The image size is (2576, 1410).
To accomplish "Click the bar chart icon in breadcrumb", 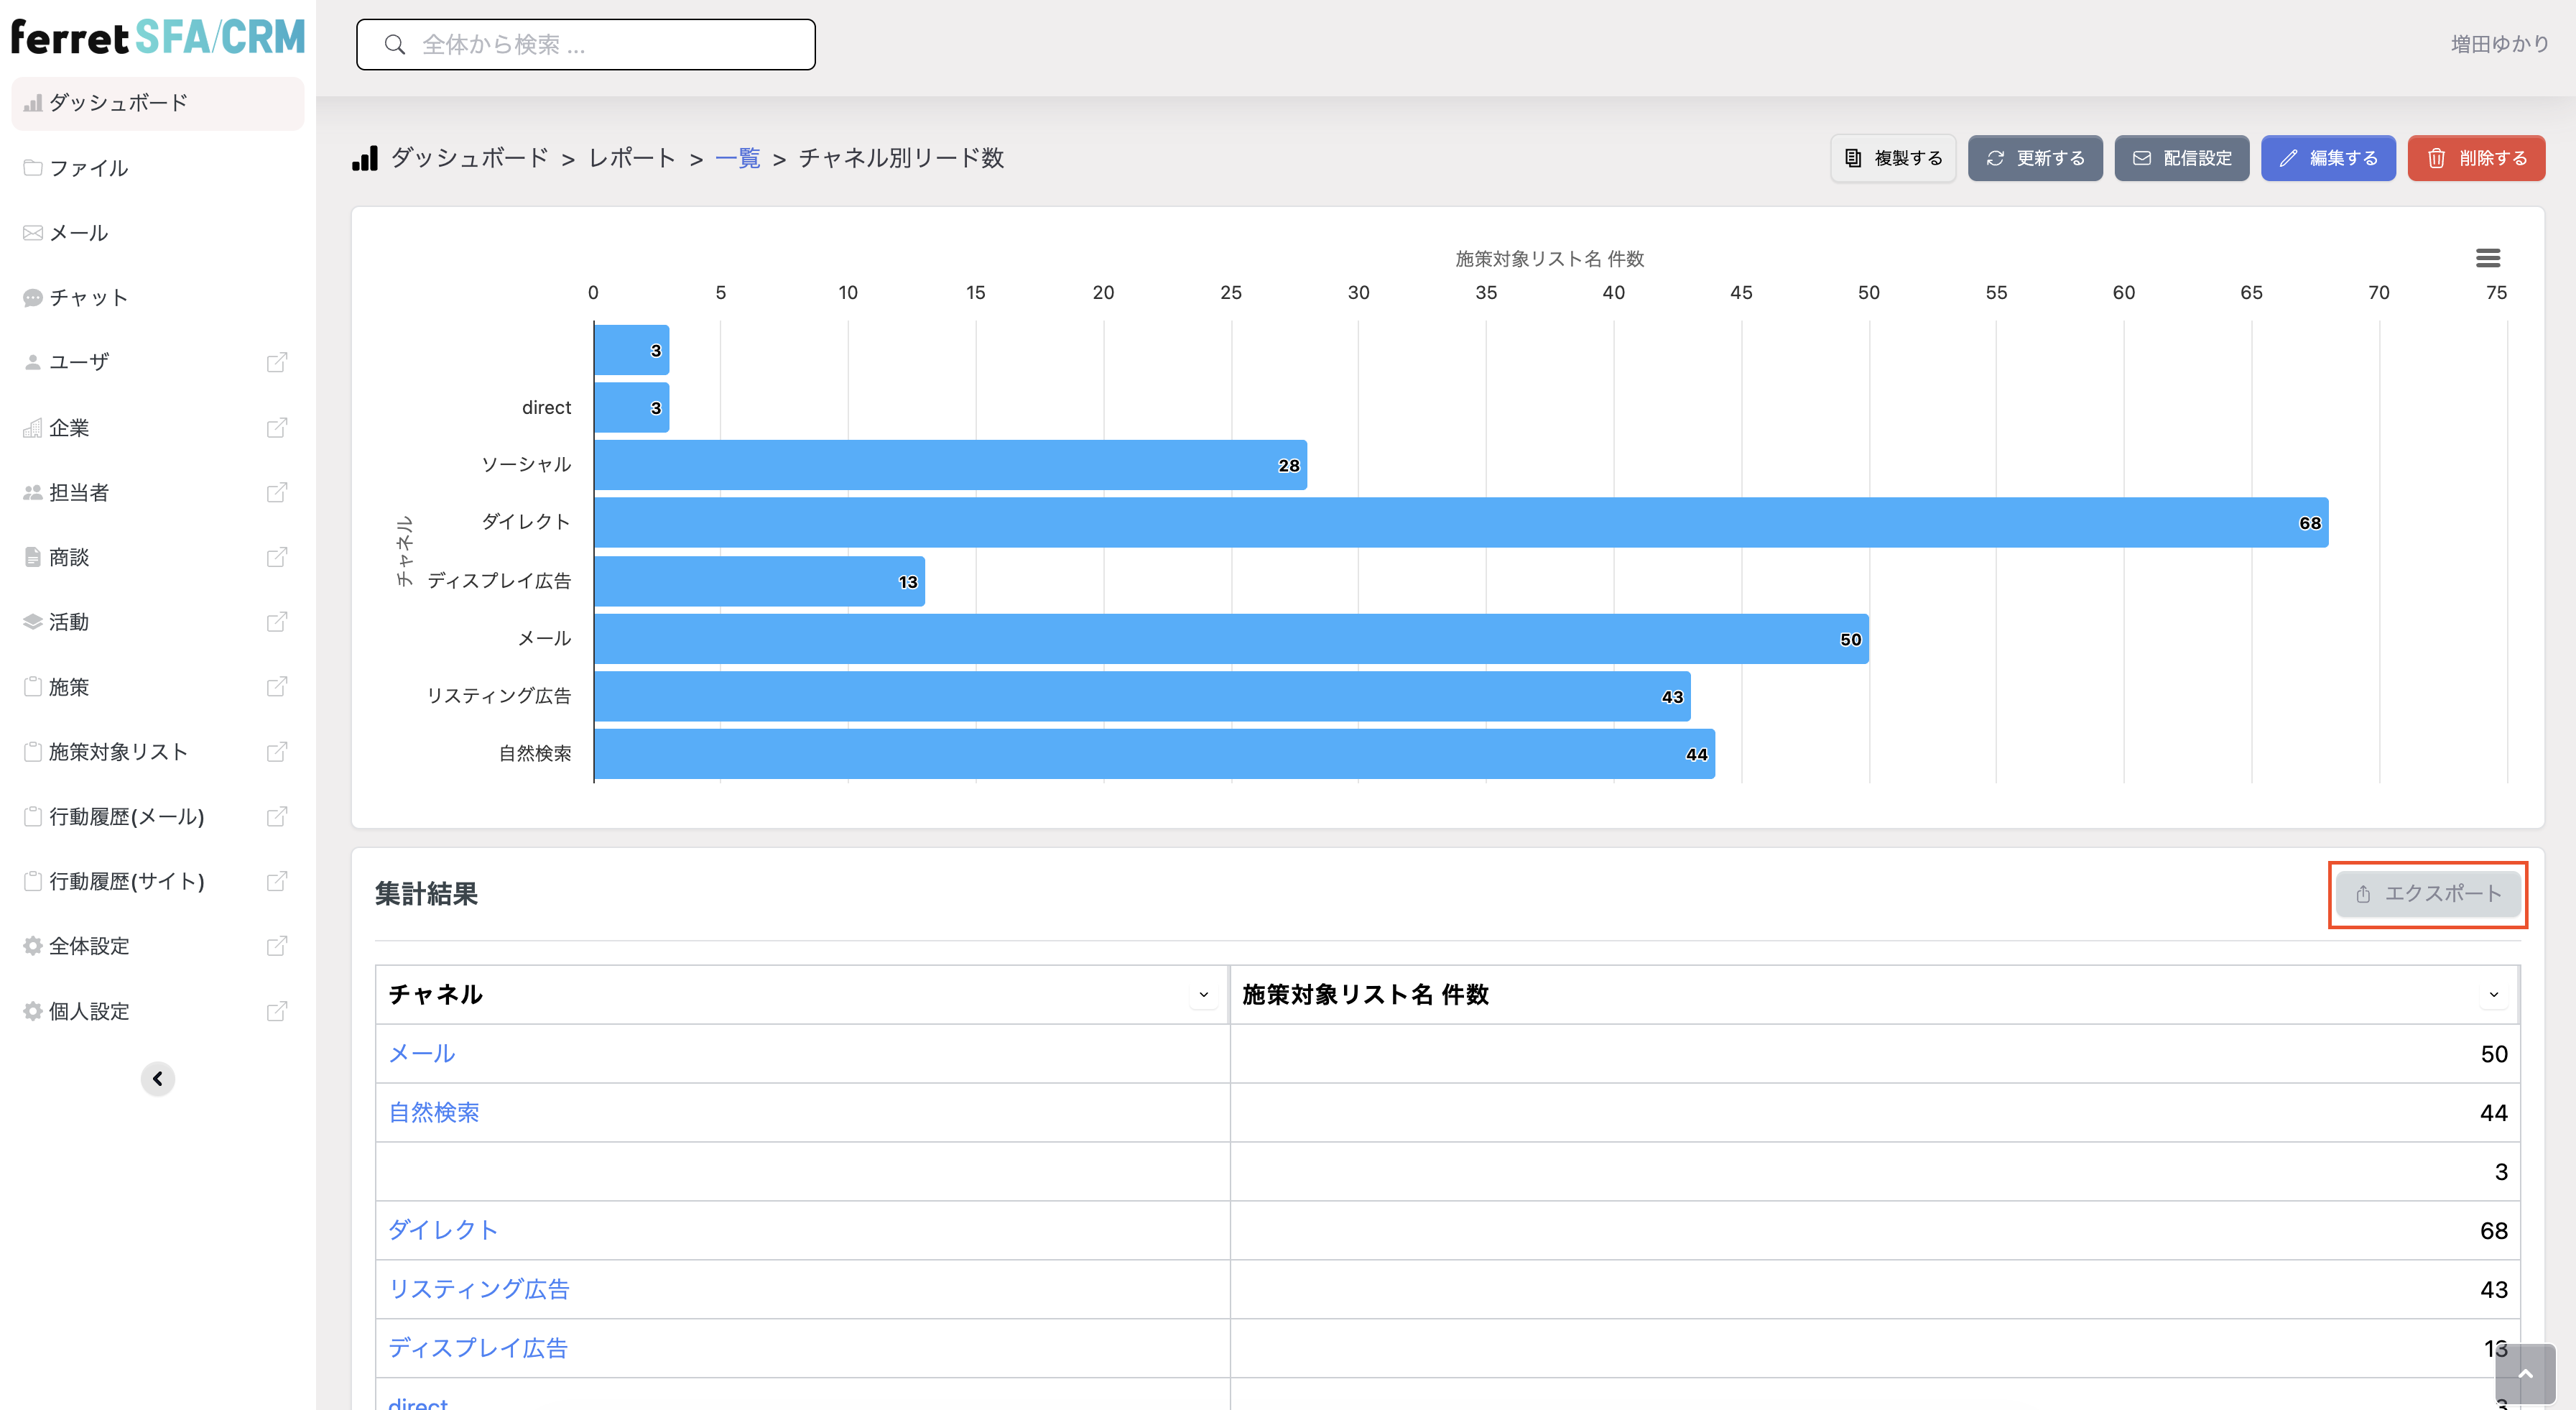I will click(365, 158).
